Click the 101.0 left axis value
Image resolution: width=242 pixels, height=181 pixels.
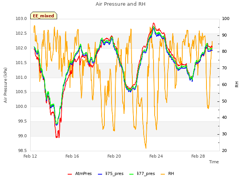(x=21, y=77)
